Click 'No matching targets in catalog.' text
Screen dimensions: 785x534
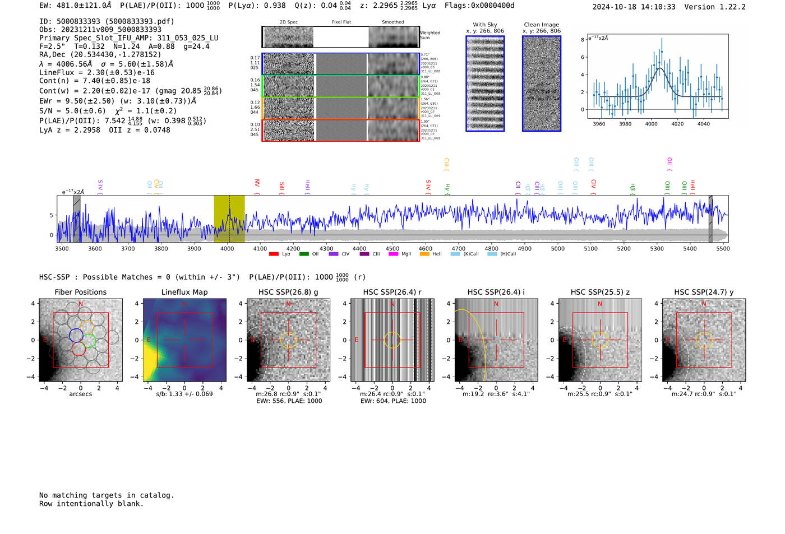coord(107,495)
